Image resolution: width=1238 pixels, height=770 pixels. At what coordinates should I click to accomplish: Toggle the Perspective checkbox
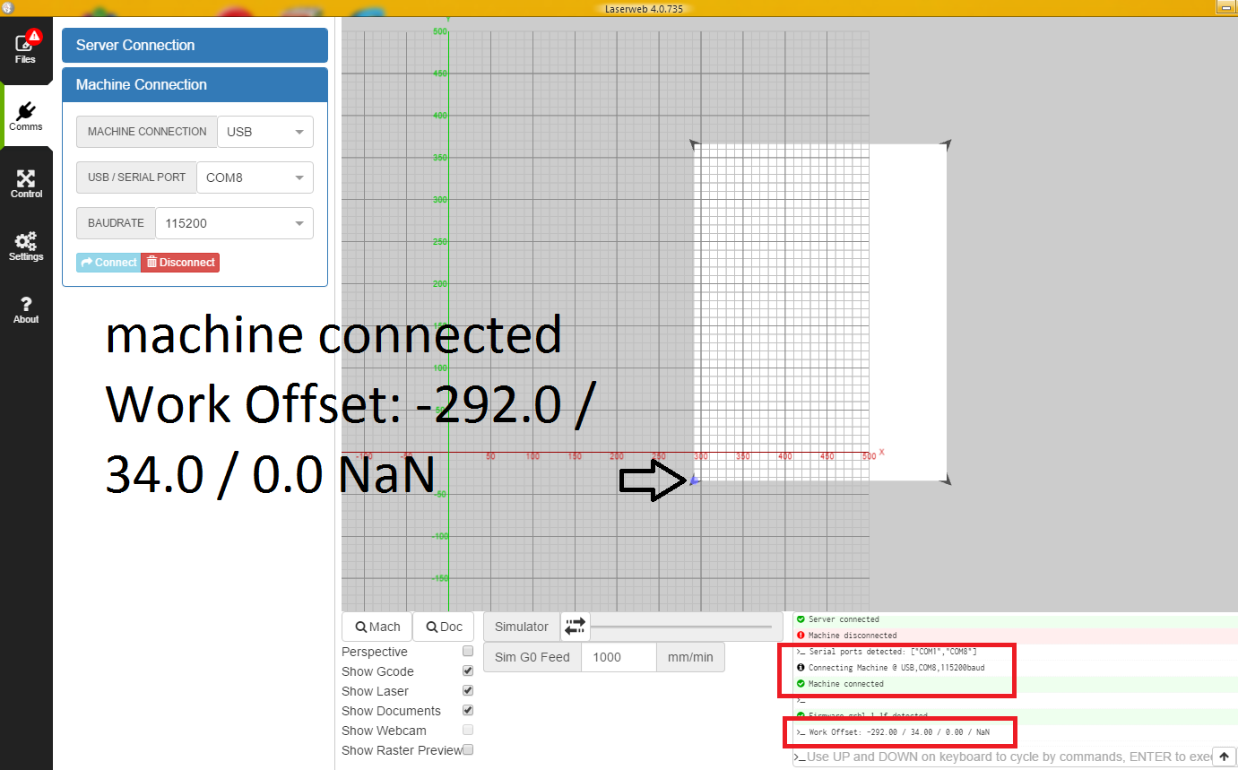pyautogui.click(x=467, y=652)
